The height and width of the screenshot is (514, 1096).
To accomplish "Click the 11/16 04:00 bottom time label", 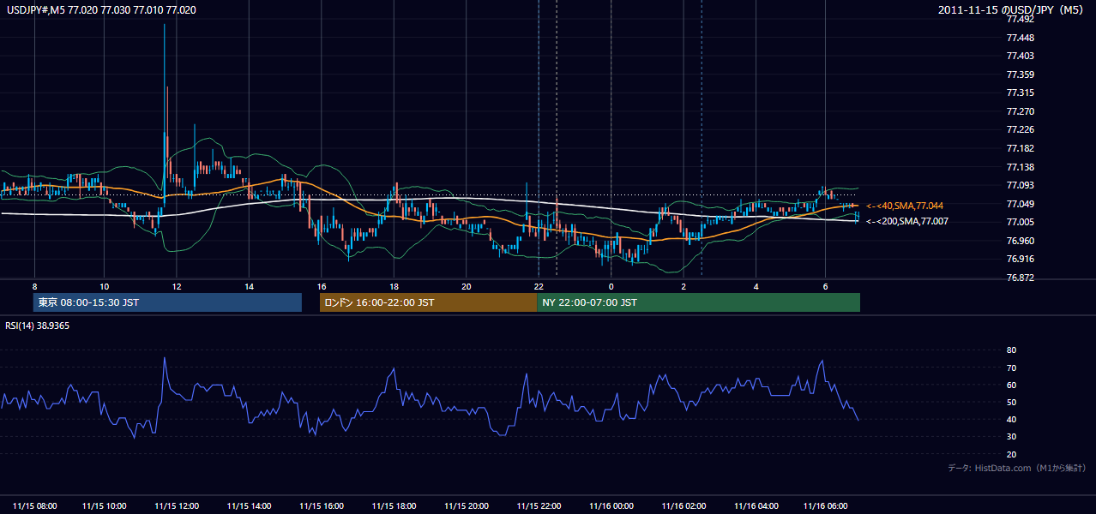I will 756,506.
